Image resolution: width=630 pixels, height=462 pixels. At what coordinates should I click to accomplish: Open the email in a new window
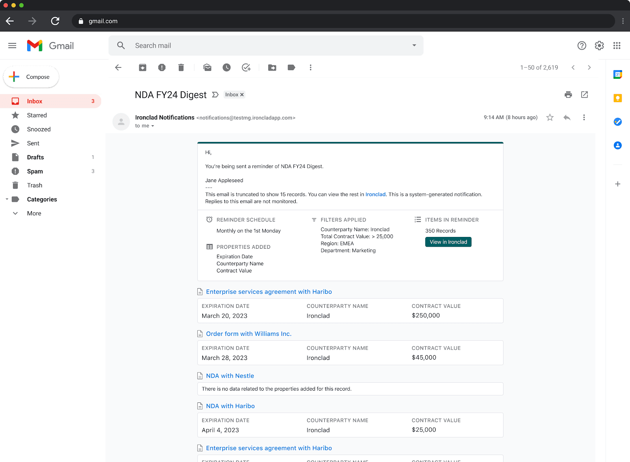tap(584, 95)
